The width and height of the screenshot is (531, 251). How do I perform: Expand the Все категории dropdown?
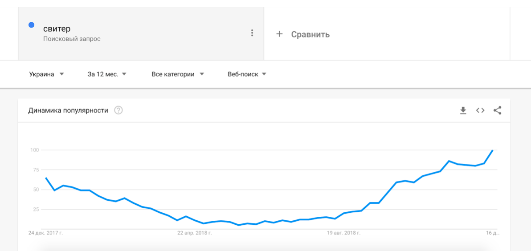coord(178,74)
